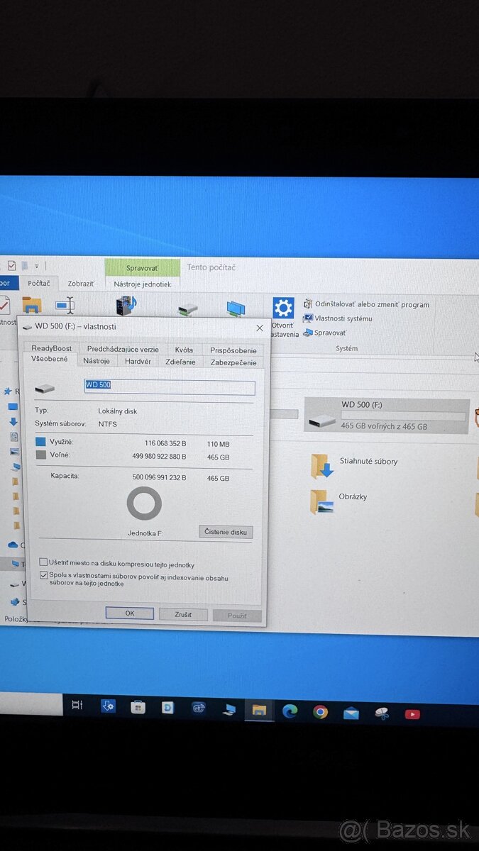Click the OneDrive cloud icon in sidebar
The height and width of the screenshot is (851, 479).
point(13,545)
